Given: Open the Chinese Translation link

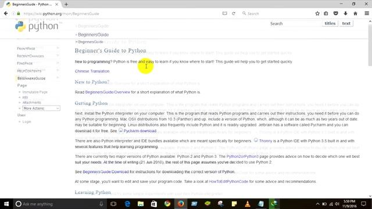Looking at the screenshot, I should tap(92, 71).
